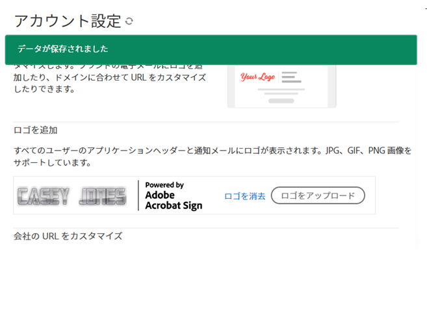Screen dimensions: 427x324
Task: Click the アカウント設定 page title
Action: coord(68,21)
